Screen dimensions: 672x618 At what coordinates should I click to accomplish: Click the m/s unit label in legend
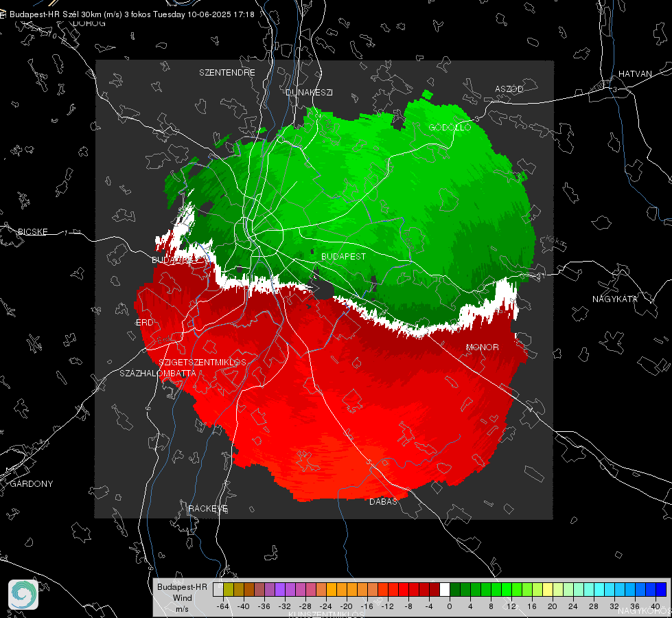pyautogui.click(x=182, y=608)
